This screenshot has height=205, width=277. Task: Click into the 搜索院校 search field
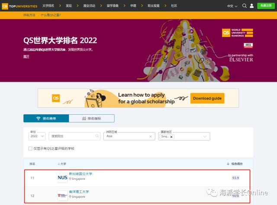[74, 136]
